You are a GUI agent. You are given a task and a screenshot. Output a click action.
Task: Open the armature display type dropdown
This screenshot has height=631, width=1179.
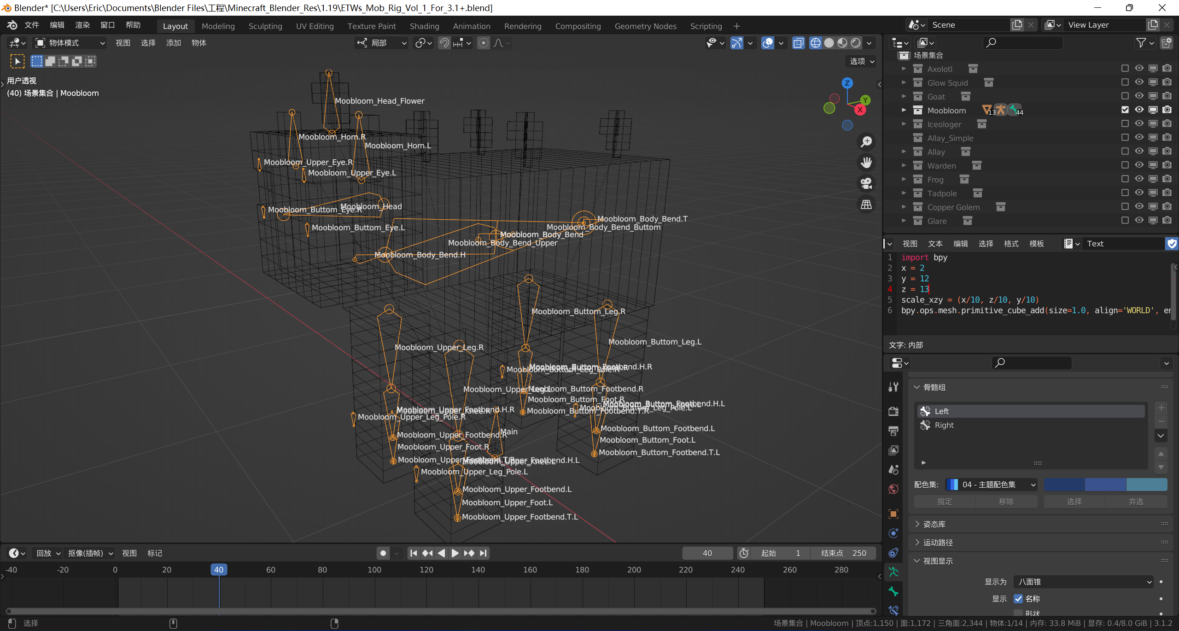[x=1083, y=582]
